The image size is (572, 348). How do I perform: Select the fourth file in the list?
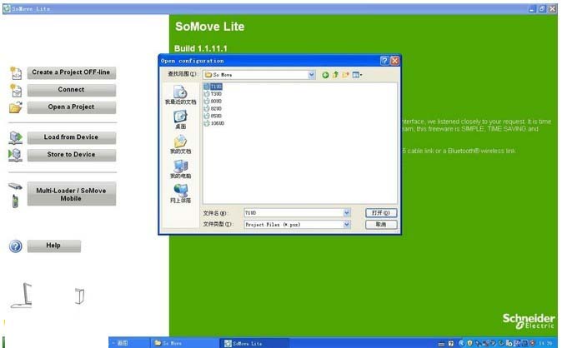(213, 108)
